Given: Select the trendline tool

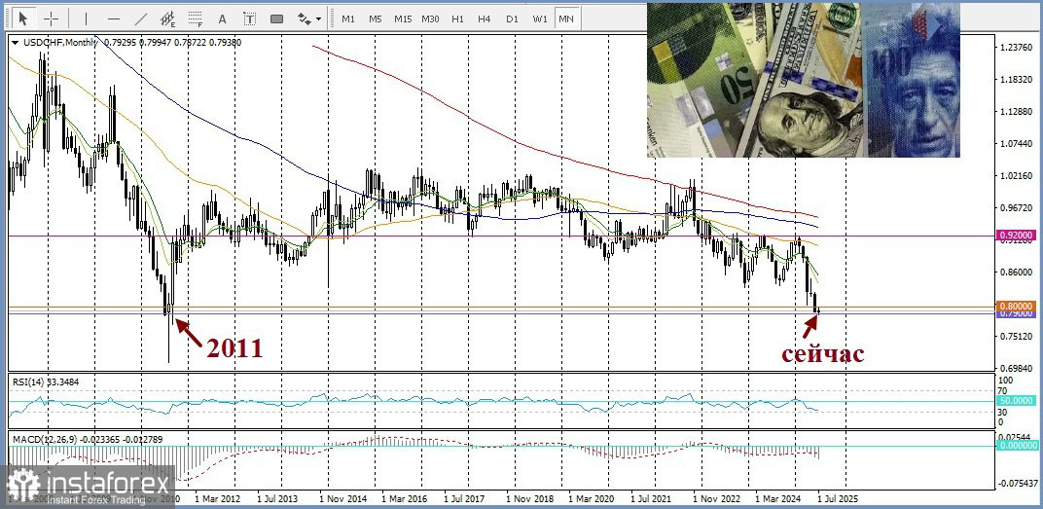Looking at the screenshot, I should [141, 18].
